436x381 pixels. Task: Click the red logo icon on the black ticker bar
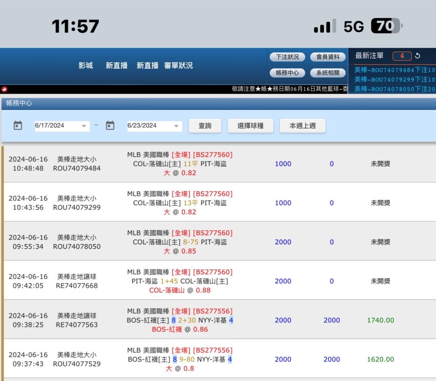4,89
